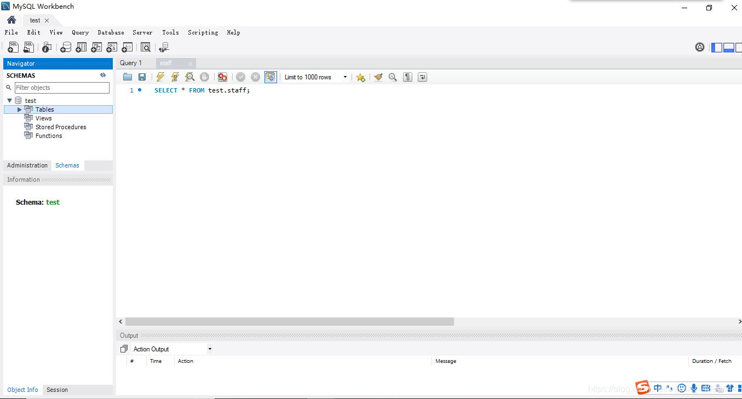The width and height of the screenshot is (742, 399).
Task: Create a new schema icon
Action: [66, 48]
